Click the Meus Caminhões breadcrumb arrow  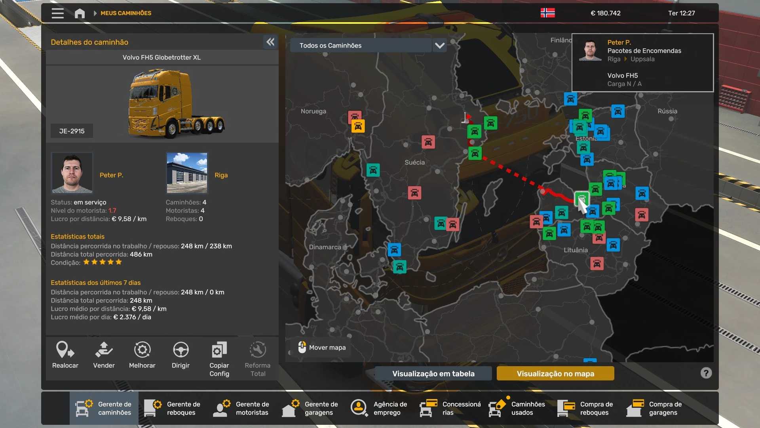pyautogui.click(x=95, y=13)
